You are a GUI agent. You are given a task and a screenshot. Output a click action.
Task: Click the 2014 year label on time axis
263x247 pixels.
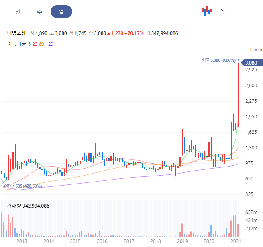(49, 241)
